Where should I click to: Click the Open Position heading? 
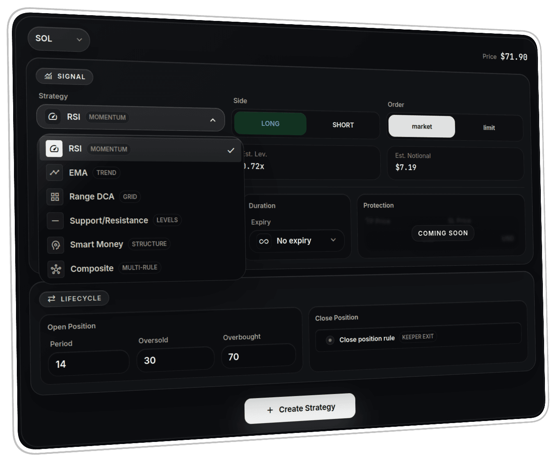click(71, 326)
